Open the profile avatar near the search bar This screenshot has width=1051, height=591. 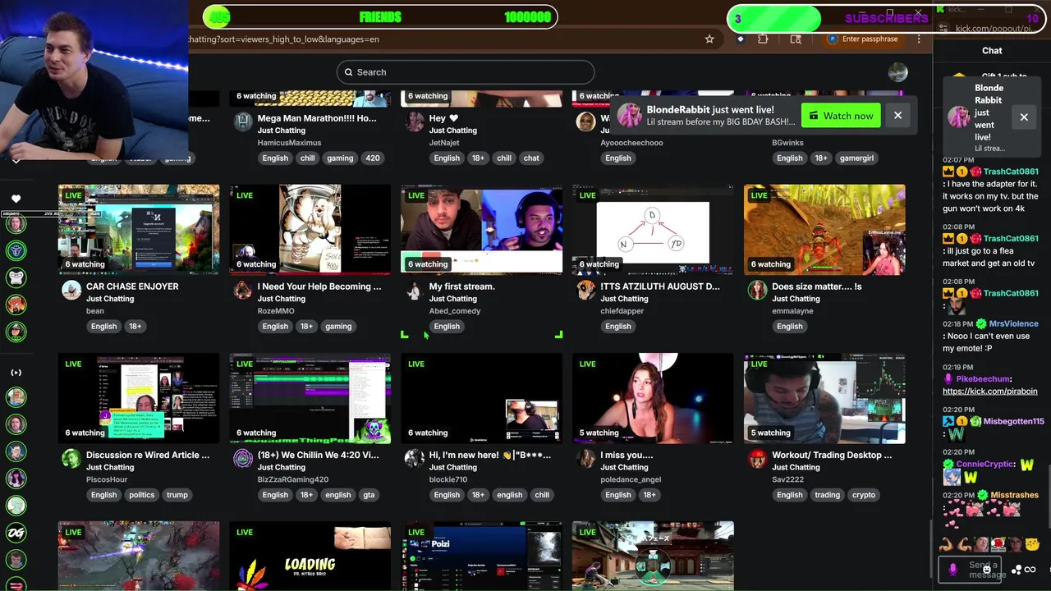[x=897, y=72]
